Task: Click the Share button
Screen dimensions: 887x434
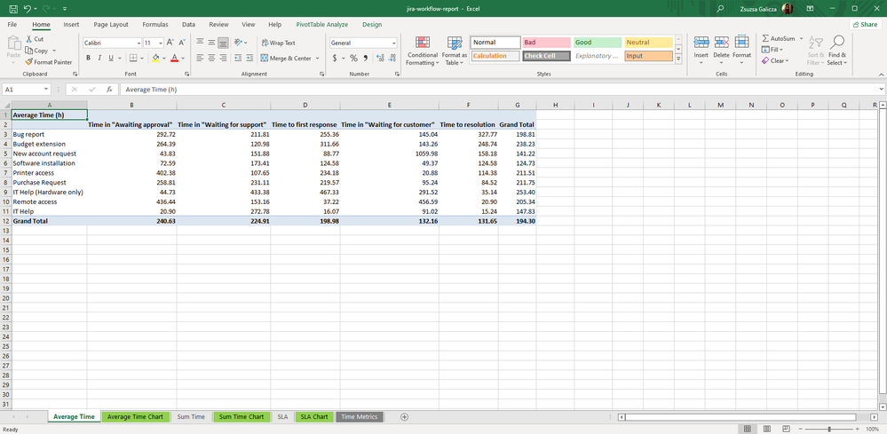Action: 865,24
